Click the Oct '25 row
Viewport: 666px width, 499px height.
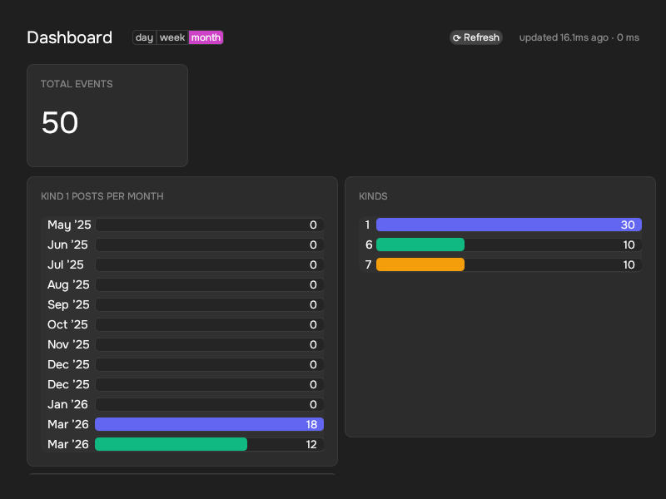pyautogui.click(x=183, y=324)
